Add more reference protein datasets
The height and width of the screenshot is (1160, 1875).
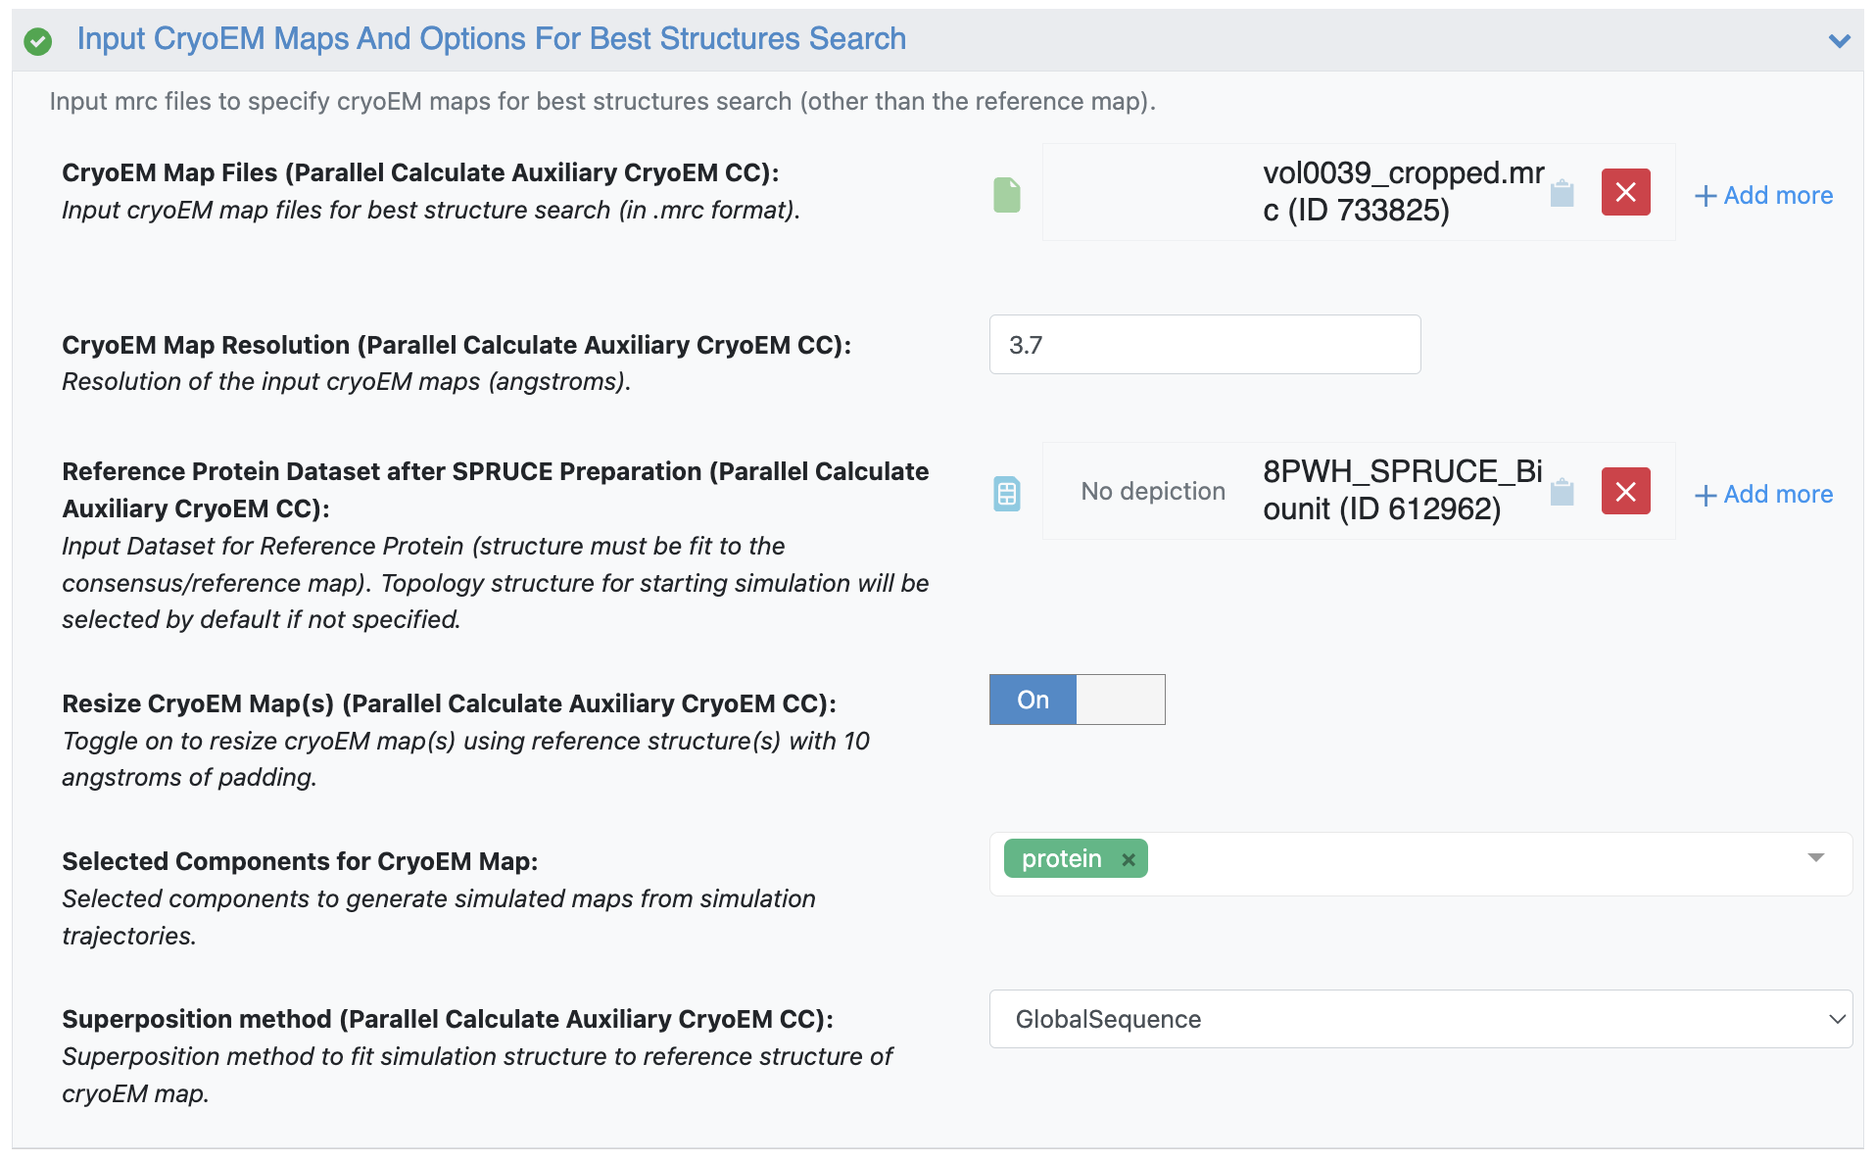1763,495
